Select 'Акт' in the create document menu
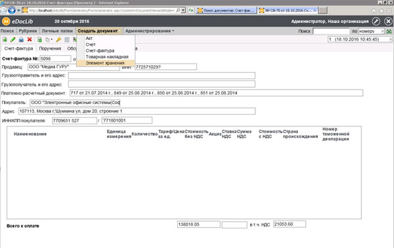Screen dimensions: 394x248 [89, 39]
